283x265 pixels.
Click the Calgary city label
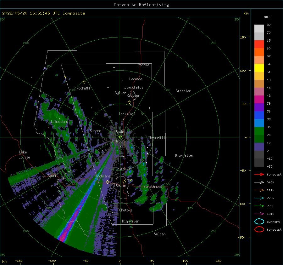coord(123,185)
